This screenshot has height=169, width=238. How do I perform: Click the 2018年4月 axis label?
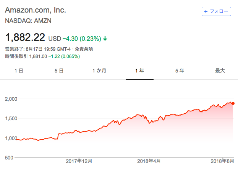(149, 161)
